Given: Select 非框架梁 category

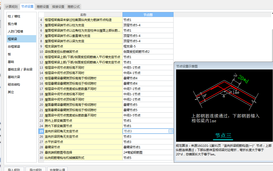Looking at the screenshot, I should click(22, 46).
